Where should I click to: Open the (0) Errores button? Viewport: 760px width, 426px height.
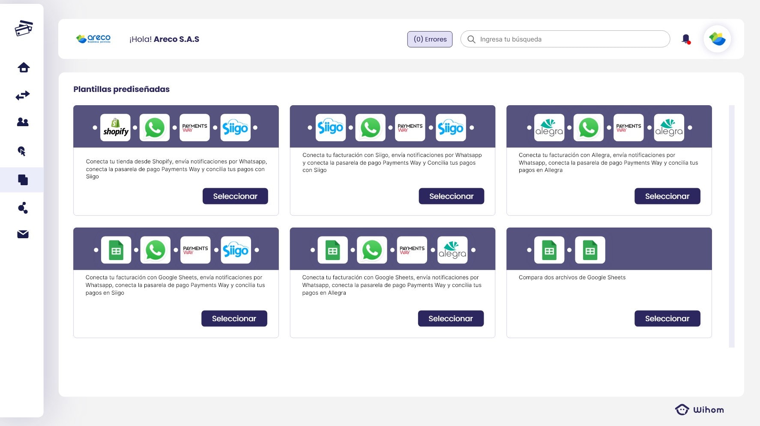(x=430, y=39)
